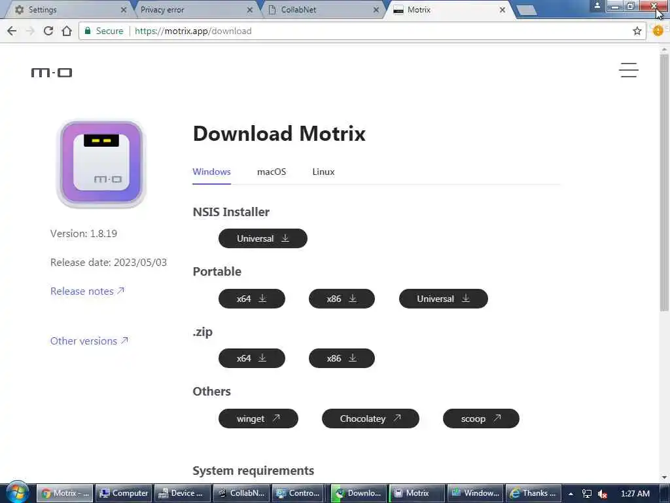Click the scrollbar down arrow

pyautogui.click(x=664, y=477)
